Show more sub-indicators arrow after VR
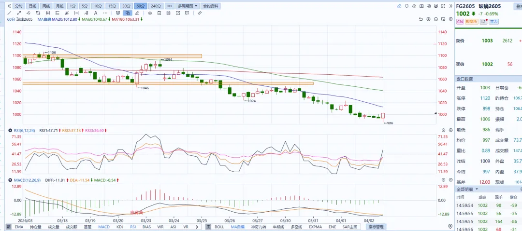 point(197,227)
